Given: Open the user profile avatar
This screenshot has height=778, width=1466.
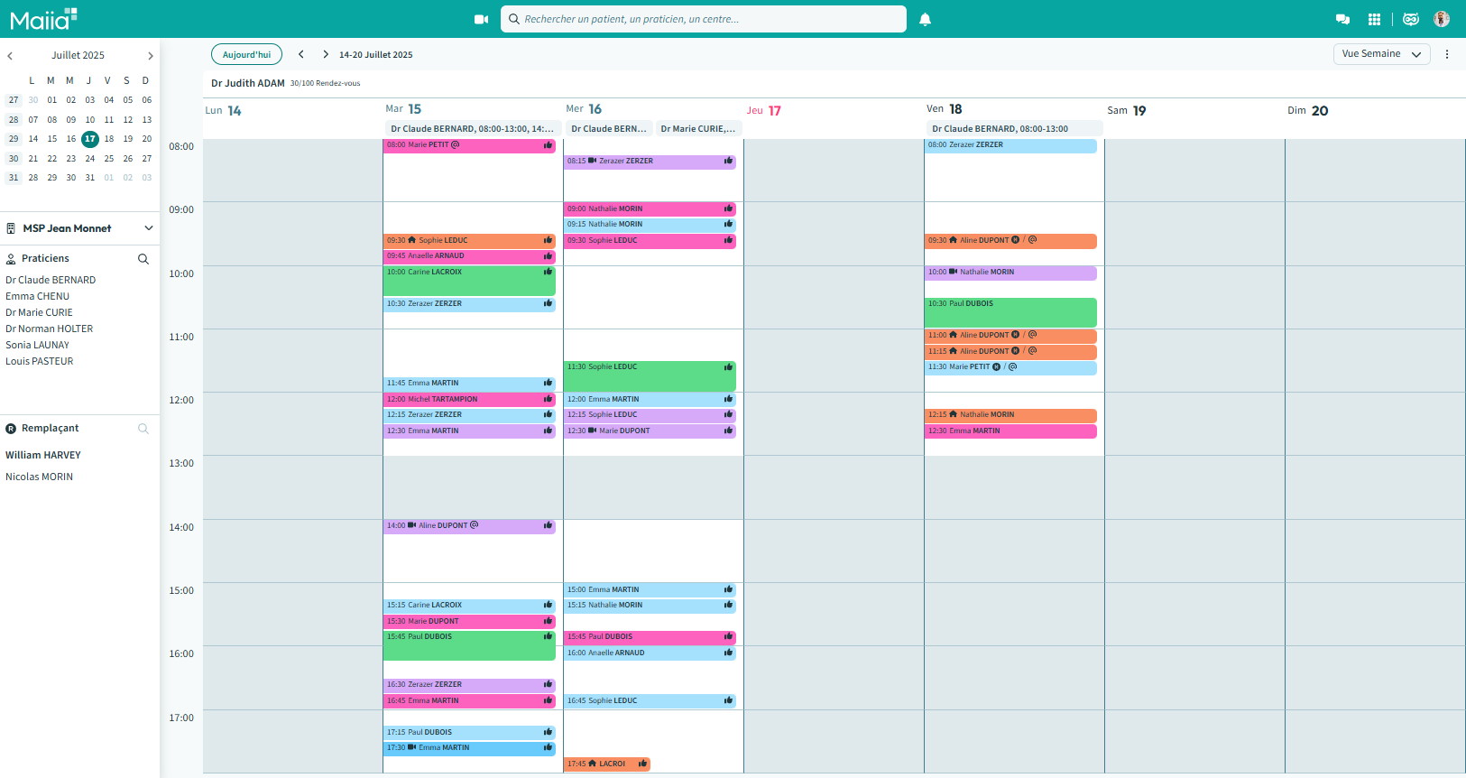Looking at the screenshot, I should (x=1442, y=19).
